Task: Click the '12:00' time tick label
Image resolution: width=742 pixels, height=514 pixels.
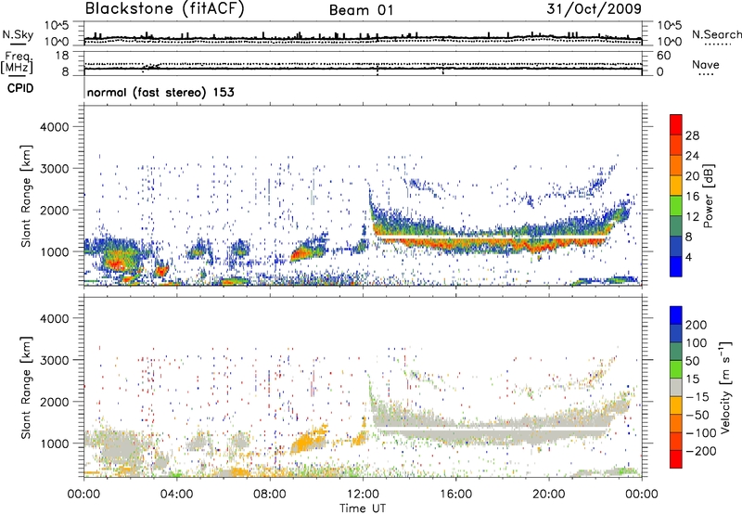Action: pyautogui.click(x=363, y=495)
